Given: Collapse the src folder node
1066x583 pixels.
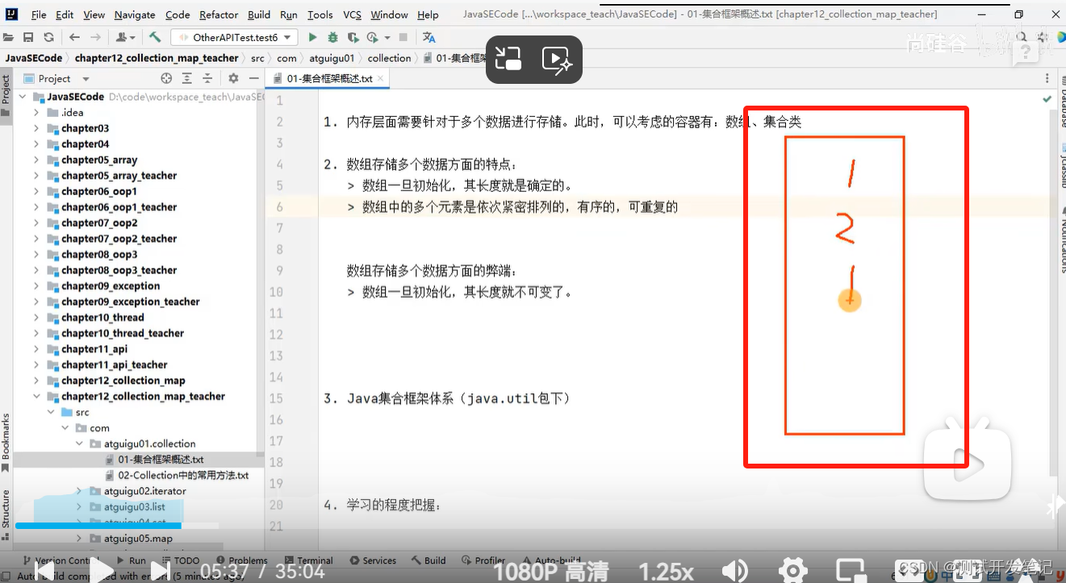Looking at the screenshot, I should coord(51,412).
